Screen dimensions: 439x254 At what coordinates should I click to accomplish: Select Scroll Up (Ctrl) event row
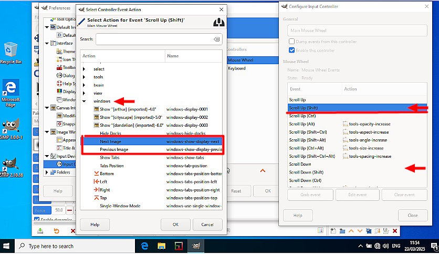(302, 116)
